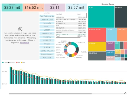Sort table by Value column header

pyautogui.click(x=79, y=14)
